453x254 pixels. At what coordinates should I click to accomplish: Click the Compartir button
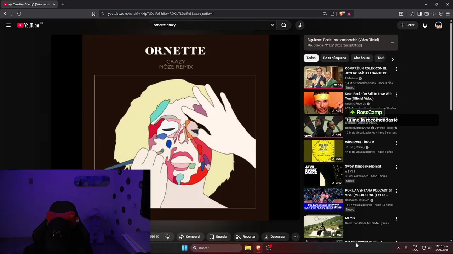coord(190,237)
